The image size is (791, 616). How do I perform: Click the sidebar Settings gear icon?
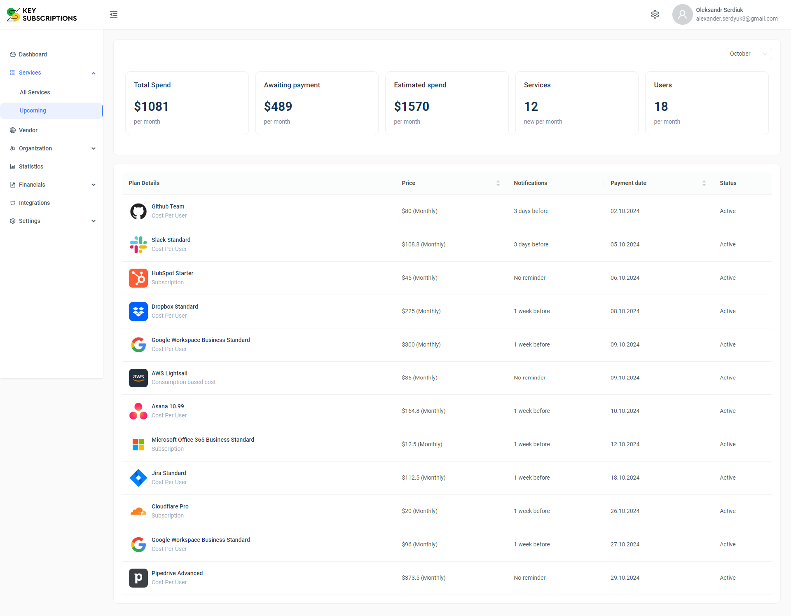[13, 221]
